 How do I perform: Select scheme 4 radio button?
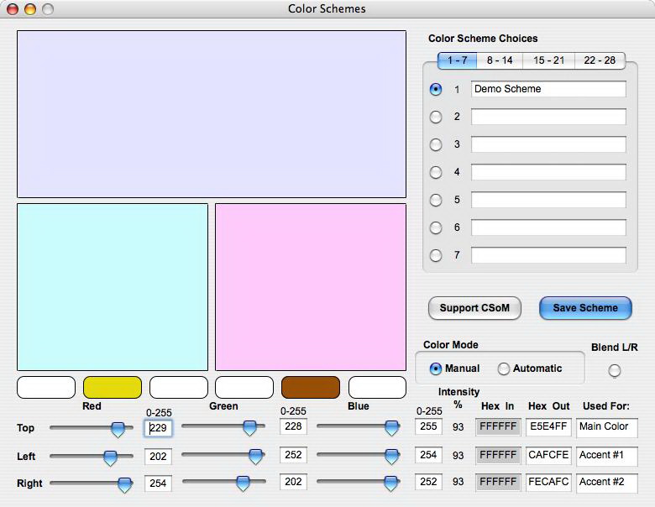click(x=436, y=172)
